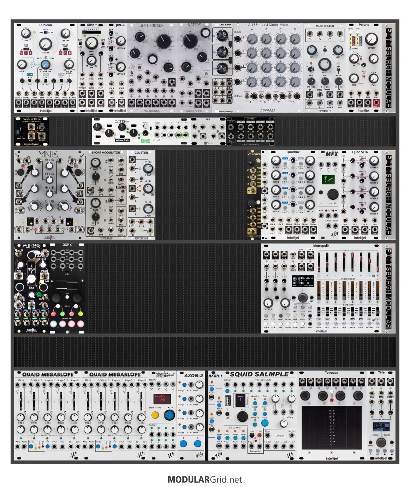
Task: Click the Tête SYNC input jack
Action: pyautogui.click(x=372, y=381)
